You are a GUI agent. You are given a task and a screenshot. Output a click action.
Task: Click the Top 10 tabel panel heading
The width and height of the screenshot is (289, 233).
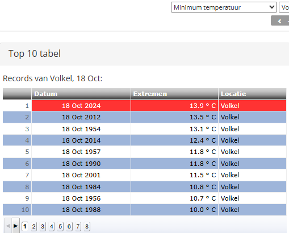click(x=35, y=53)
